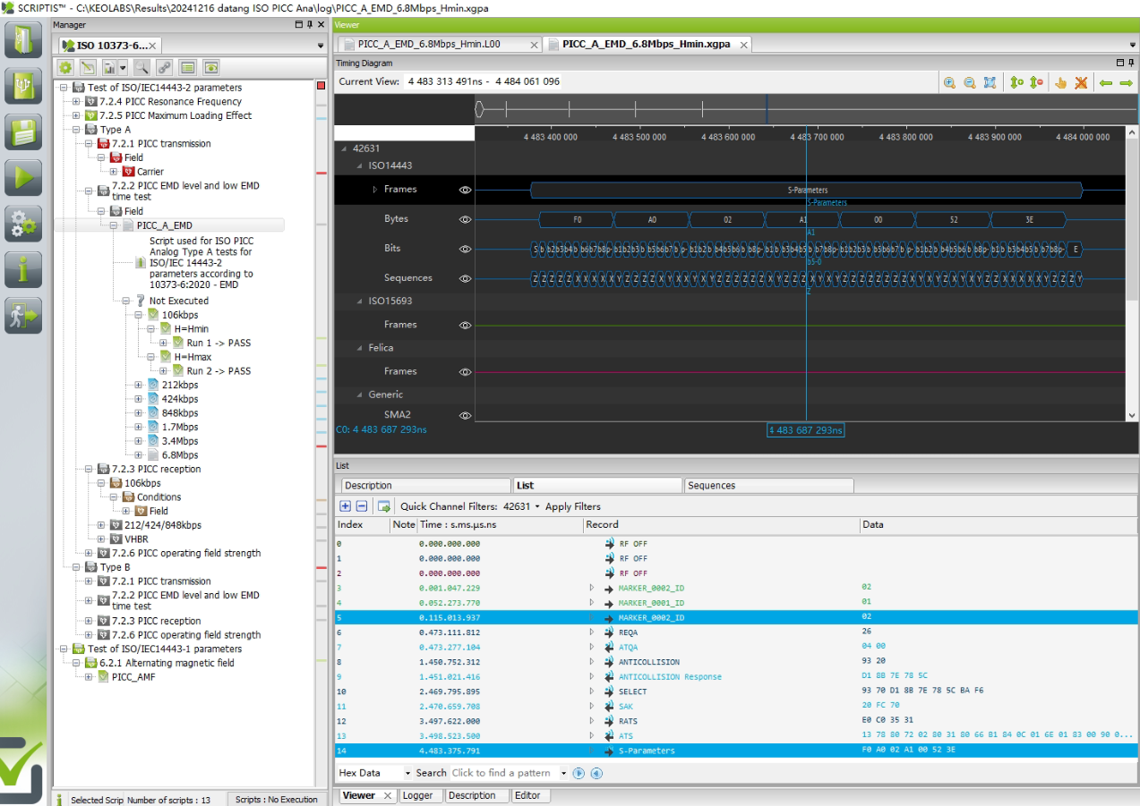
Task: Expand the 212kbps tree node
Action: pyautogui.click(x=138, y=386)
